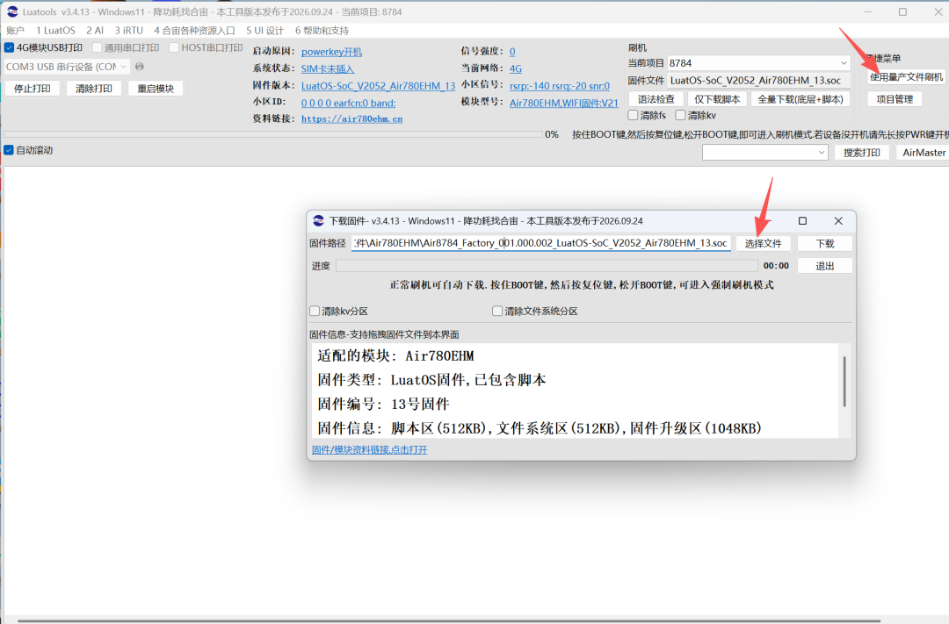
Task: Click 语法检查 button
Action: (656, 99)
